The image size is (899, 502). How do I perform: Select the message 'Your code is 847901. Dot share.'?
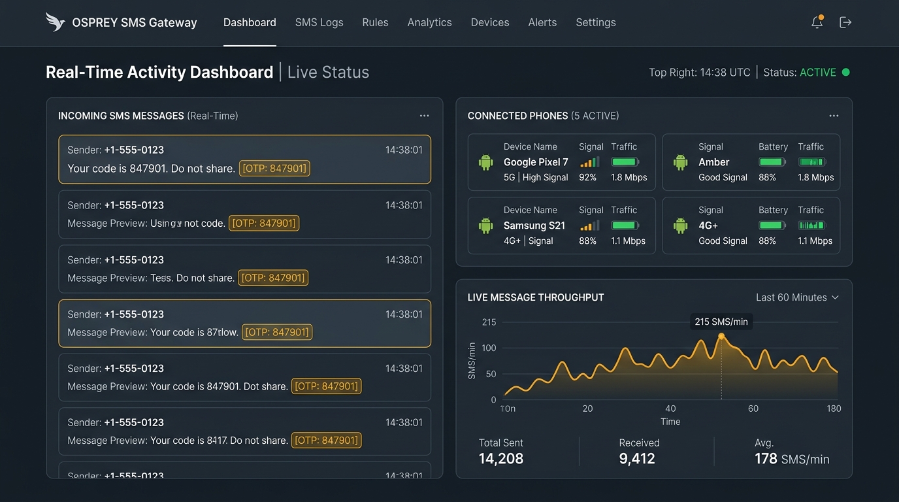tap(245, 378)
